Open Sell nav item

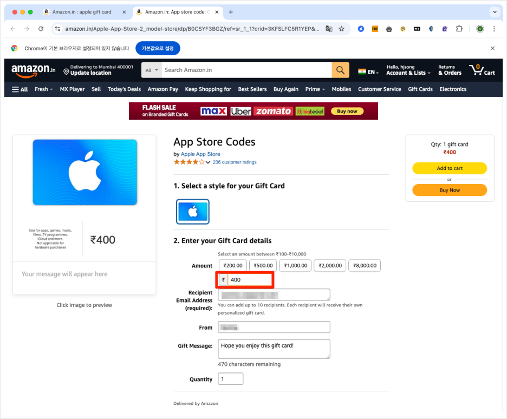coord(96,89)
